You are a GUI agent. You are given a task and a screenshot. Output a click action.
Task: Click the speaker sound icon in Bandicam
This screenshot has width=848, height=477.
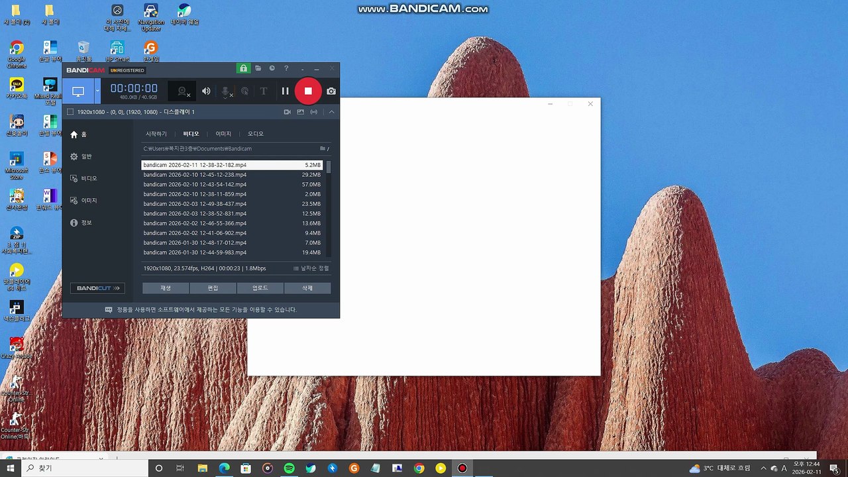(206, 91)
